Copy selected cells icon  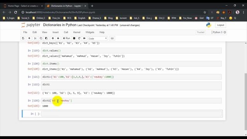point(41,38)
